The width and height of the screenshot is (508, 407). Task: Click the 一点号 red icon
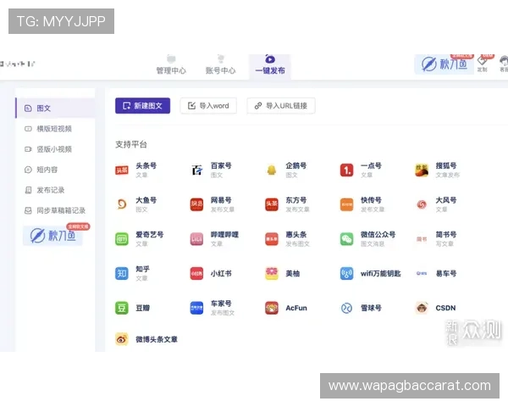point(346,170)
